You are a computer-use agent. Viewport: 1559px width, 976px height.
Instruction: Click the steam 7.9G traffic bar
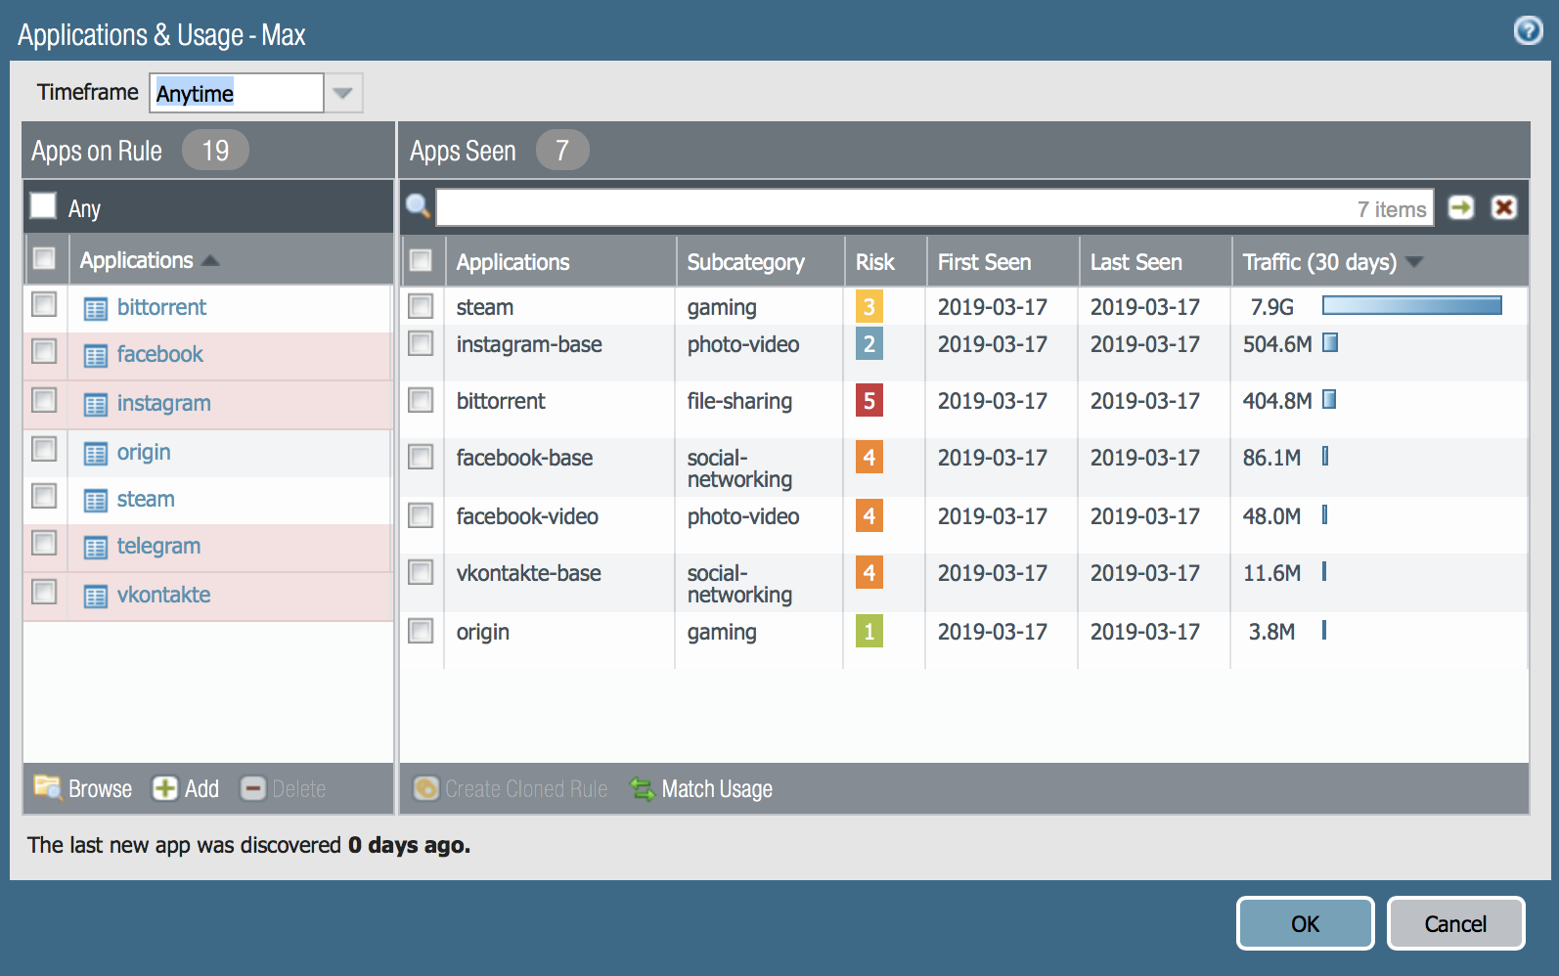[1412, 306]
